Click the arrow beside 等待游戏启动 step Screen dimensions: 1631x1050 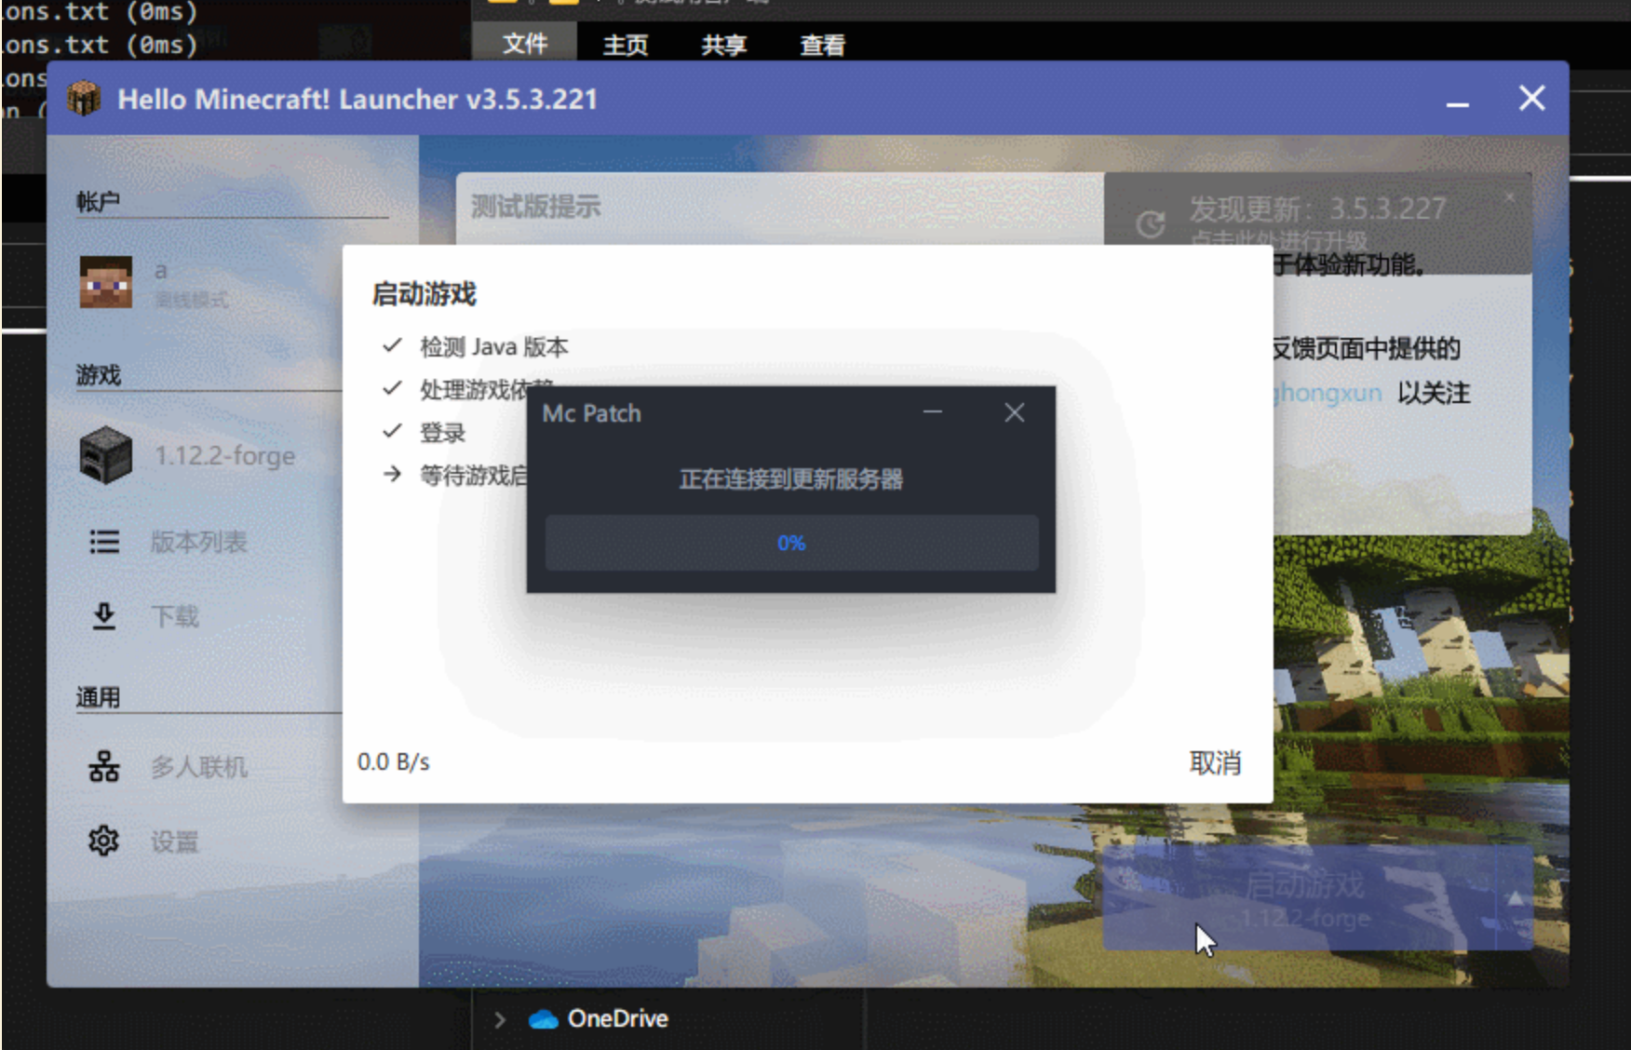point(392,475)
